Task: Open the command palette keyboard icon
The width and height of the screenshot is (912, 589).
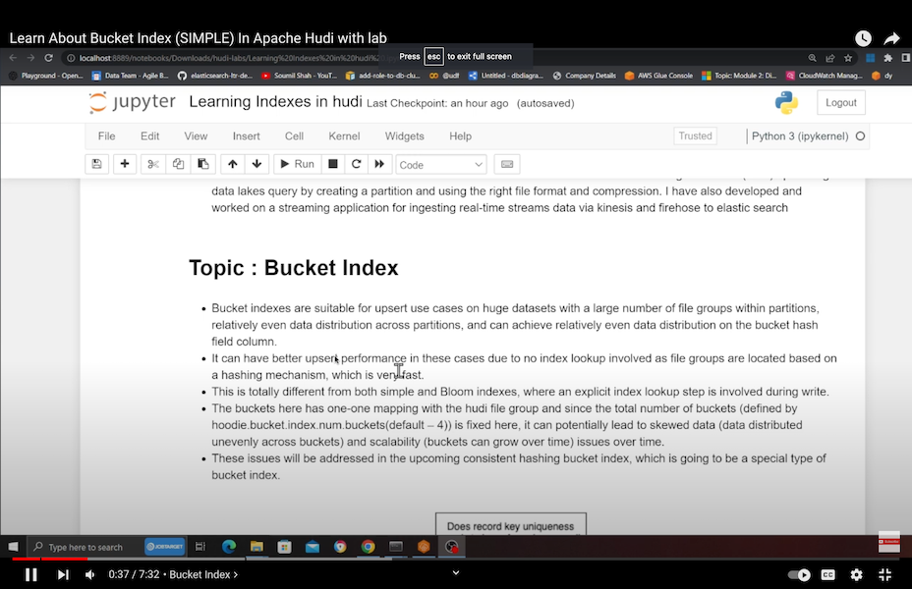Action: click(x=506, y=164)
